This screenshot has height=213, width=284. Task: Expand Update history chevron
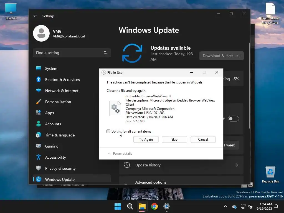click(x=237, y=165)
